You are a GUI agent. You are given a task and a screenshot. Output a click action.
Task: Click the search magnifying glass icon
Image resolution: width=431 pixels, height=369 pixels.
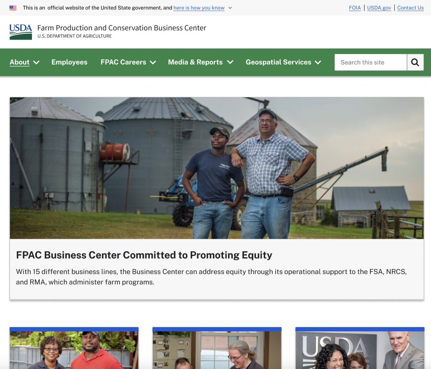415,62
